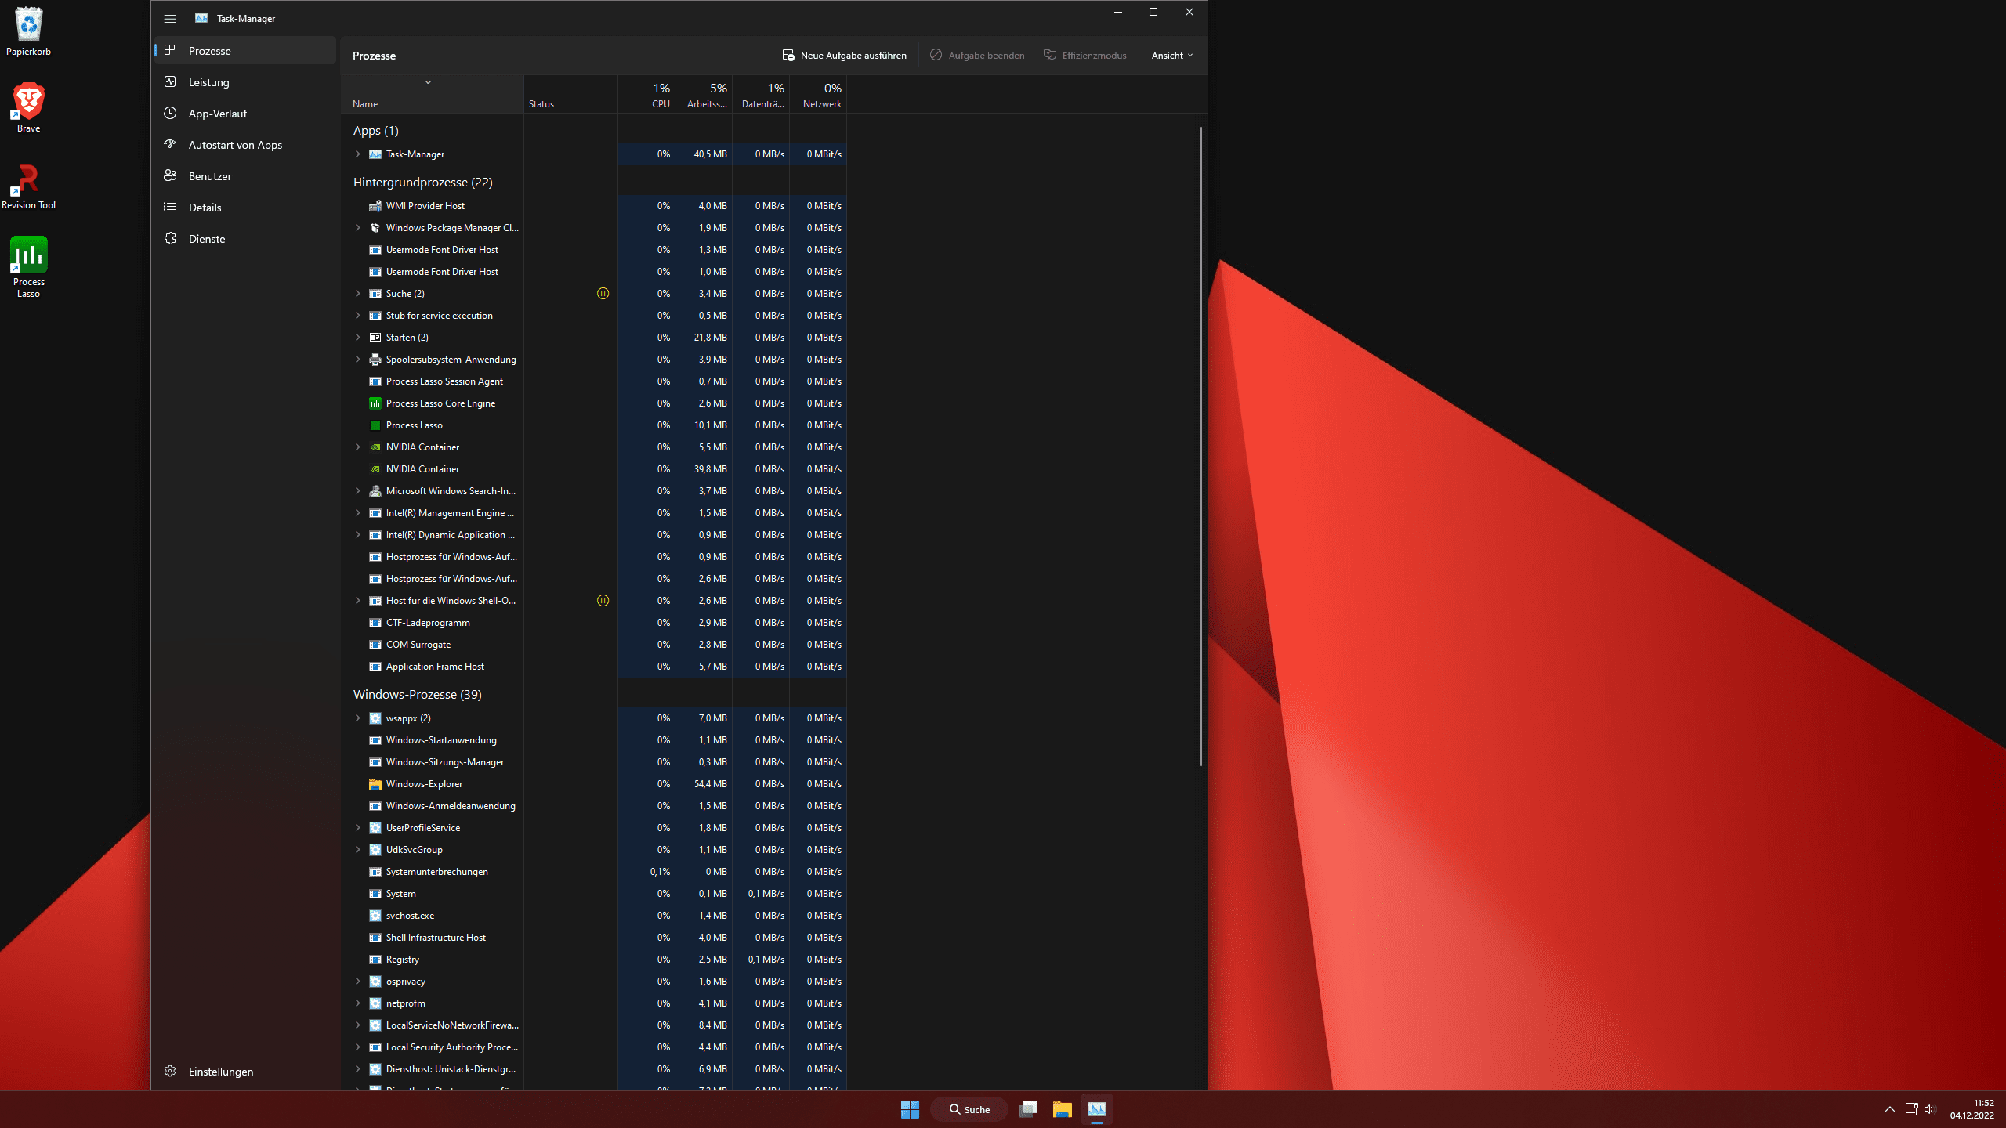Open the Details page

245,208
